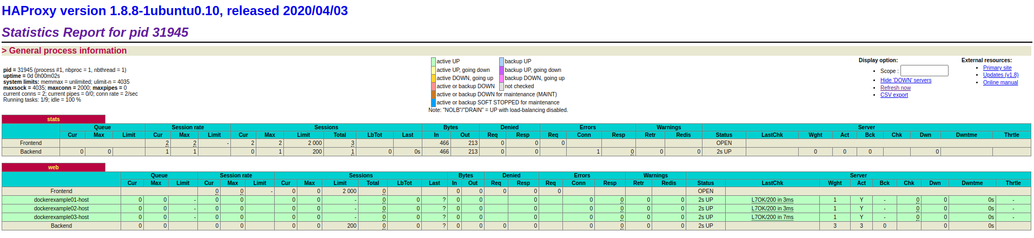
Task: Click the 'Display option:' label
Action: 878,60
